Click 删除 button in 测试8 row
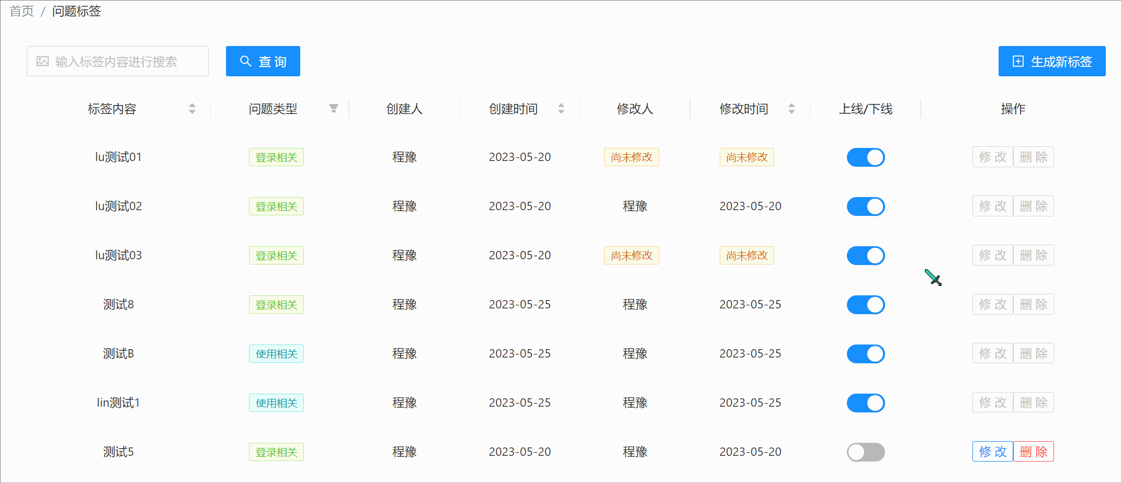Screen dimensions: 1121x483 [1034, 304]
